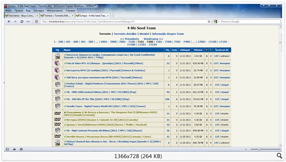
Task: Click file count 106 in 100 Hits row
Action: point(167,99)
